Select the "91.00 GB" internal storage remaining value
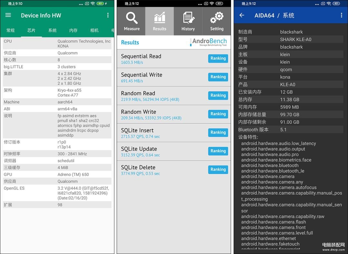Image resolution: width=348 pixels, height=254 pixels. coord(290,122)
